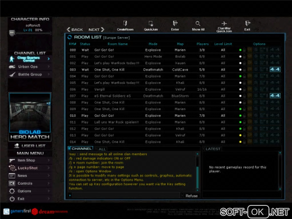Click the chat scroll down arrow
Screen dimensions: 292x219
(x=198, y=190)
